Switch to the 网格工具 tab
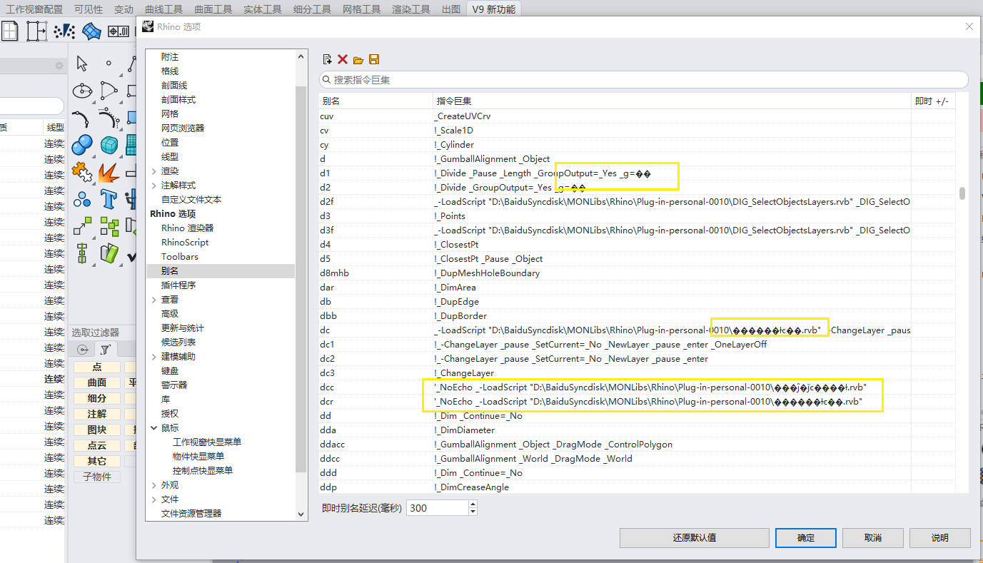 point(361,9)
